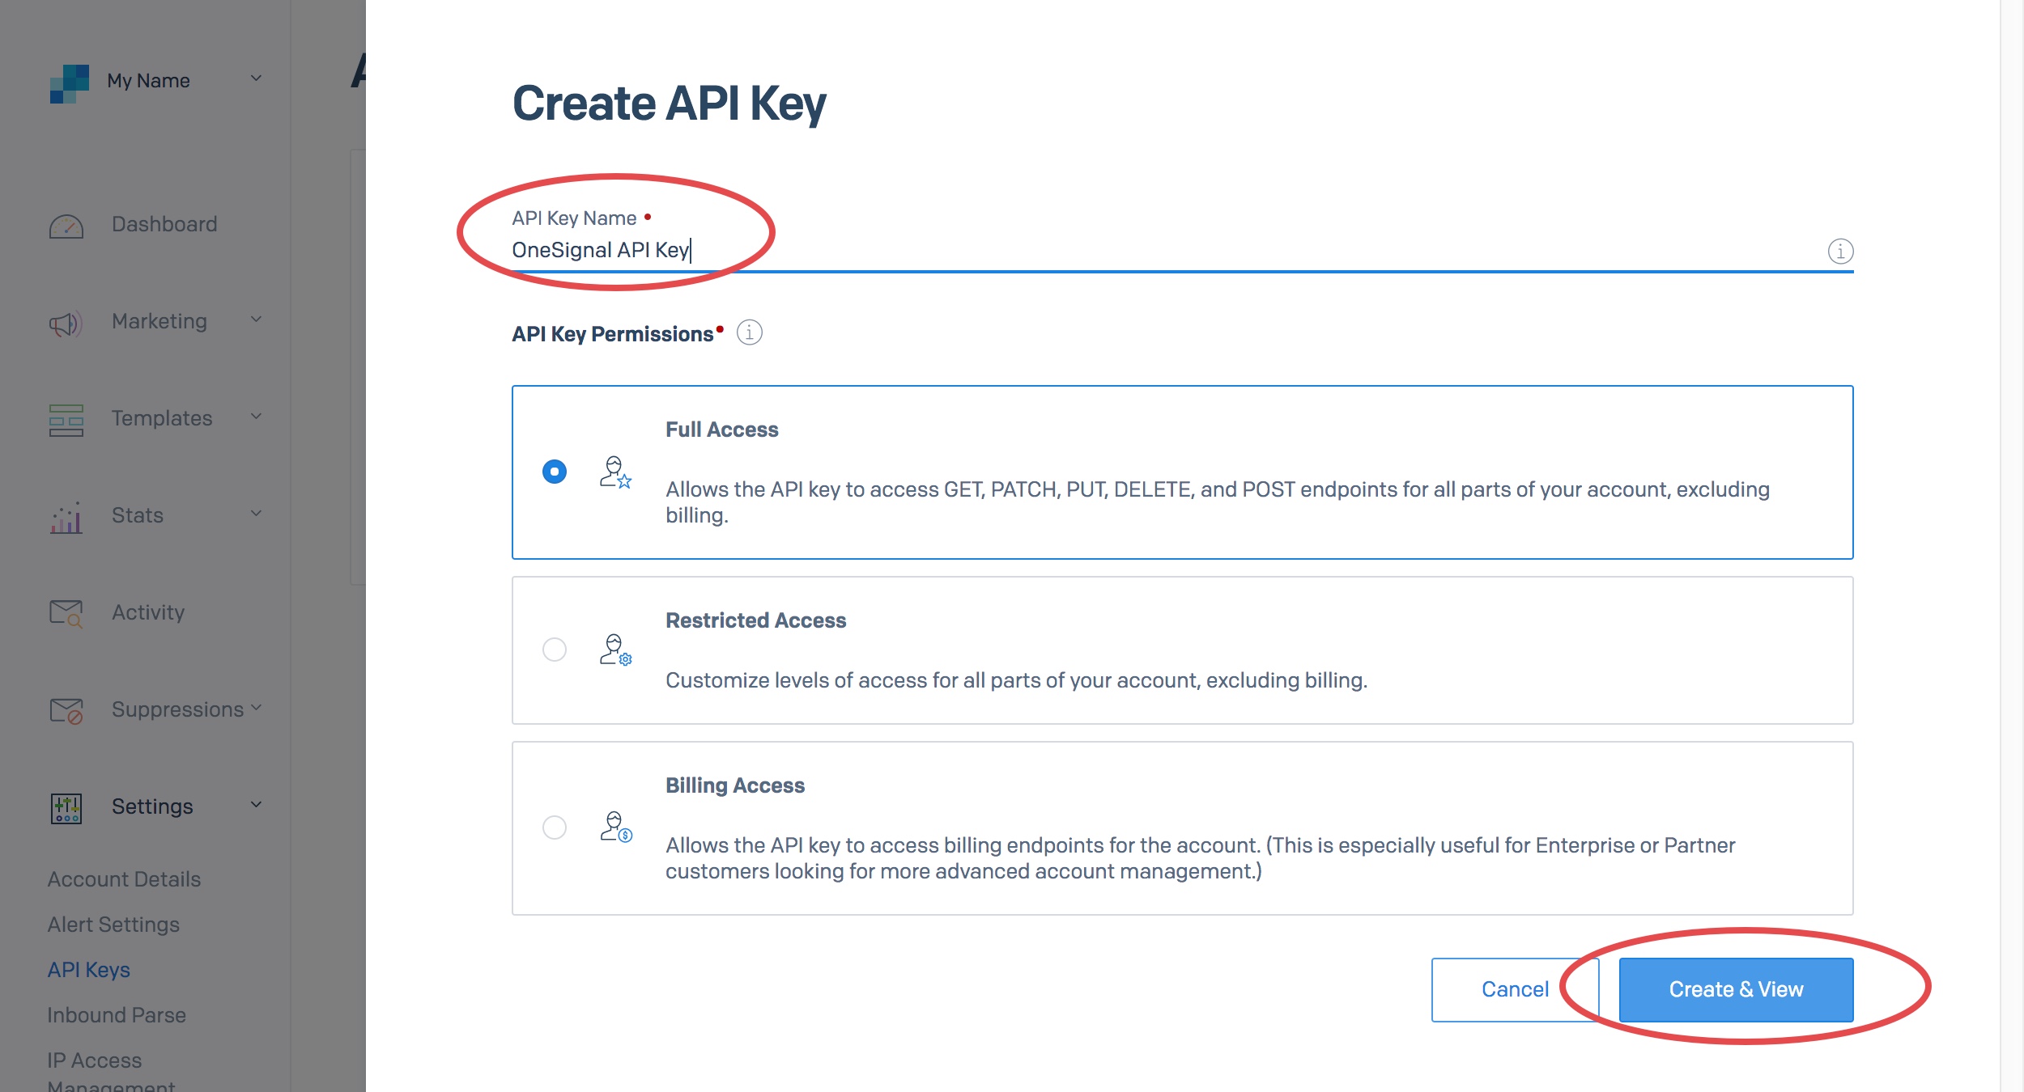
Task: Click into the API Key Name field
Action: coord(1133,251)
